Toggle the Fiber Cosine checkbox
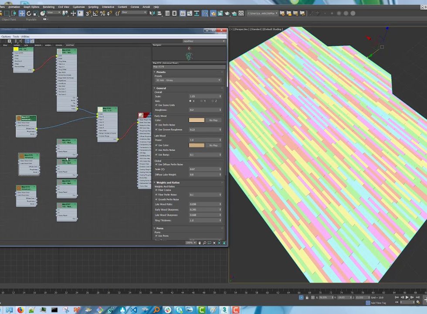The image size is (427, 314). point(156,190)
